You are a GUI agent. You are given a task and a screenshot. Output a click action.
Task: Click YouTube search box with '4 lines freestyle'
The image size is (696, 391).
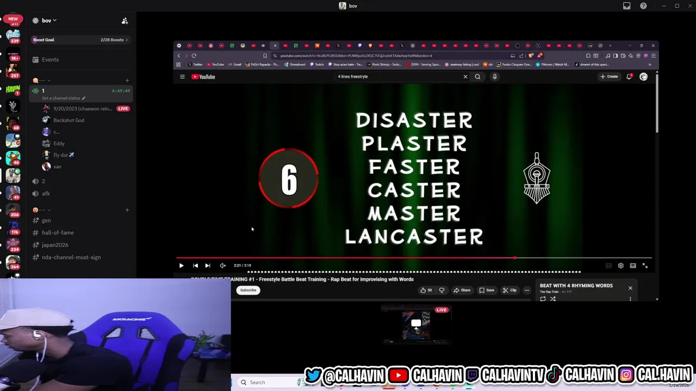(x=397, y=77)
